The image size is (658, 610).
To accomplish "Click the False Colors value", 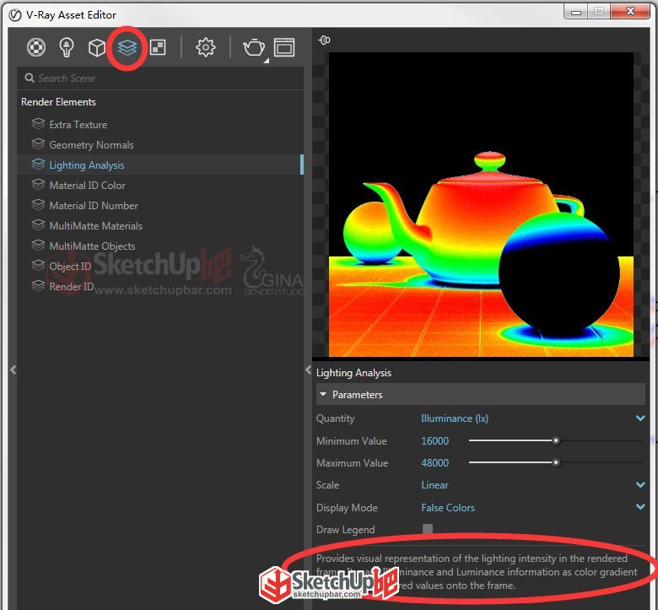I will tap(448, 508).
